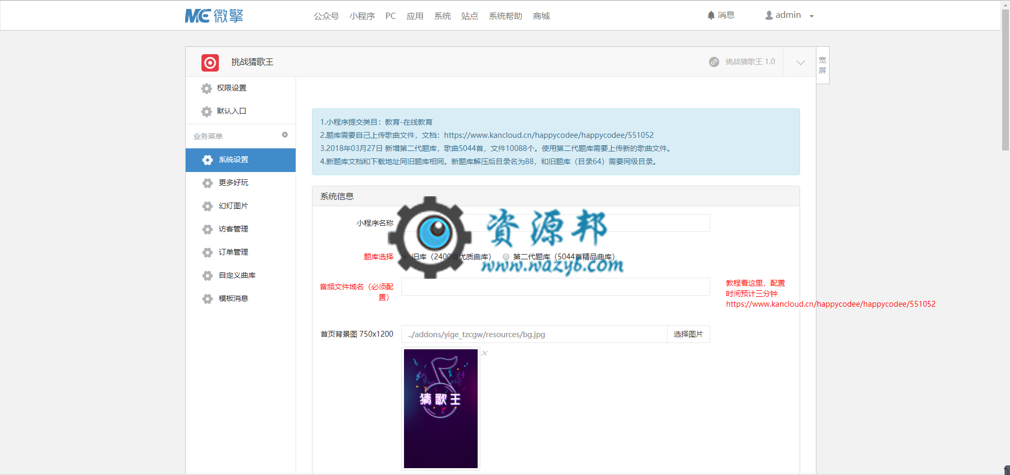
Task: Click the 幻灯图片 gear icon
Action: tap(208, 206)
